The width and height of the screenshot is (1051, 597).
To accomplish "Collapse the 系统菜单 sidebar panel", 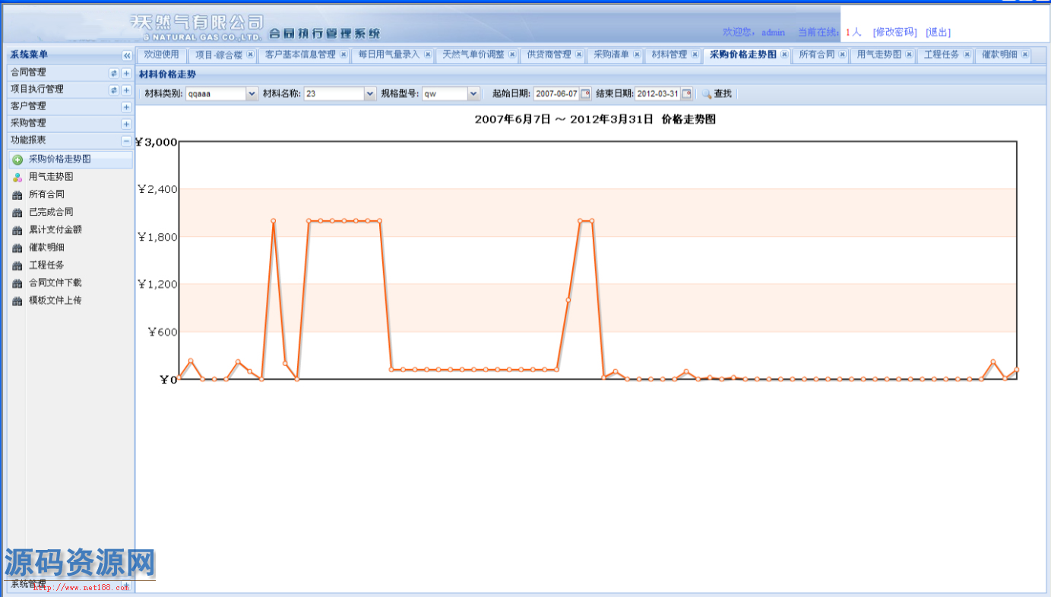I will tap(126, 55).
